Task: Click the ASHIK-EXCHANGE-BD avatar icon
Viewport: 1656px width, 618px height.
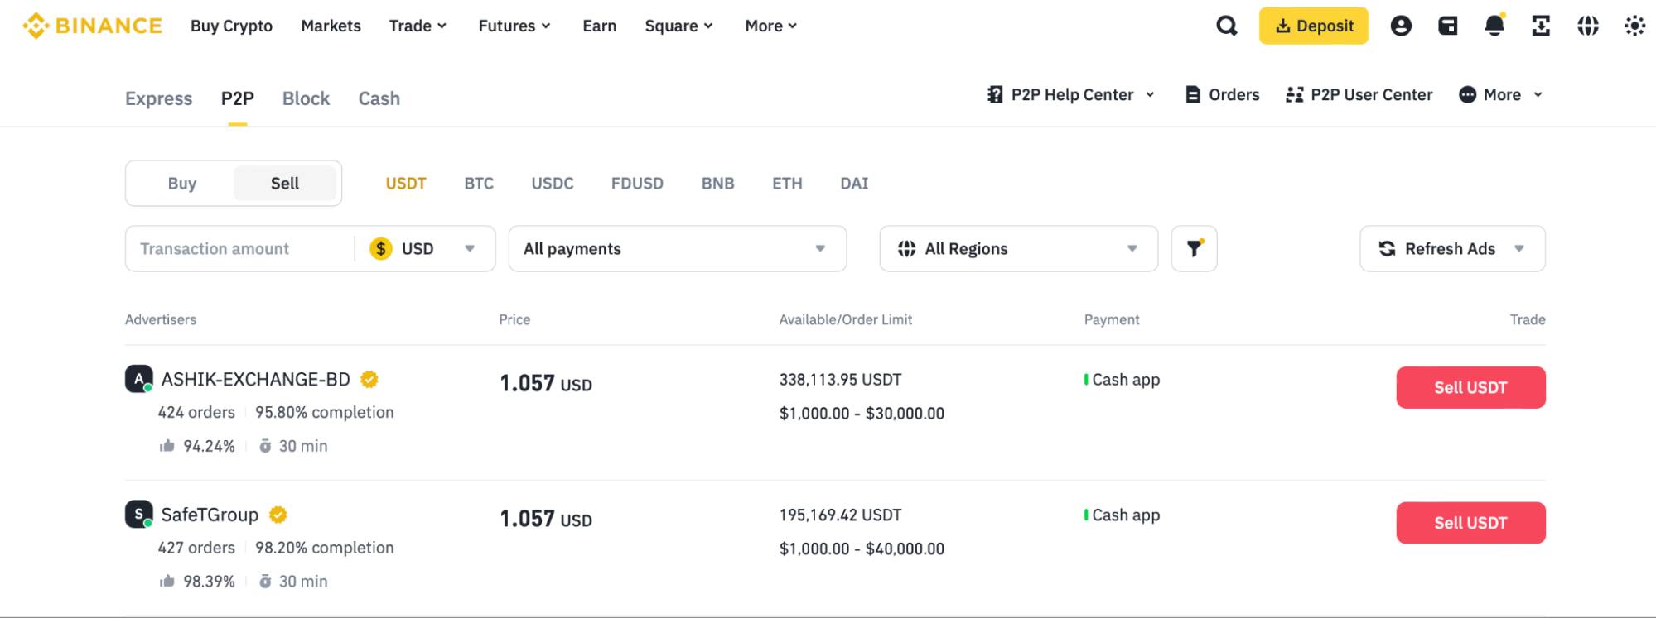Action: [x=138, y=378]
